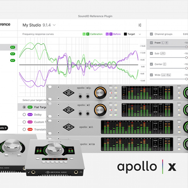
Task: Select the LFE badge in Sub row
Action: click(163, 53)
